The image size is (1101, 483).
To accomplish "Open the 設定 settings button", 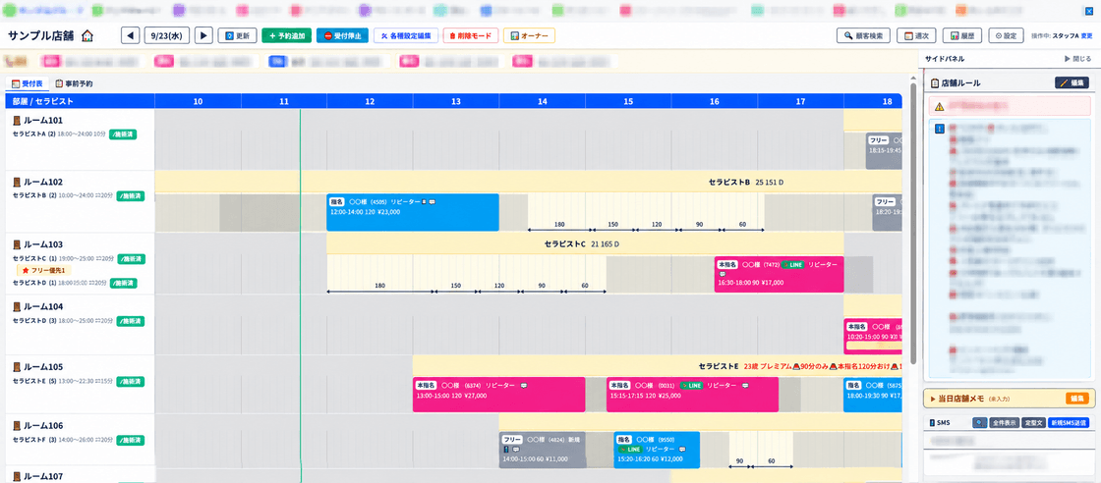I will pos(1006,35).
